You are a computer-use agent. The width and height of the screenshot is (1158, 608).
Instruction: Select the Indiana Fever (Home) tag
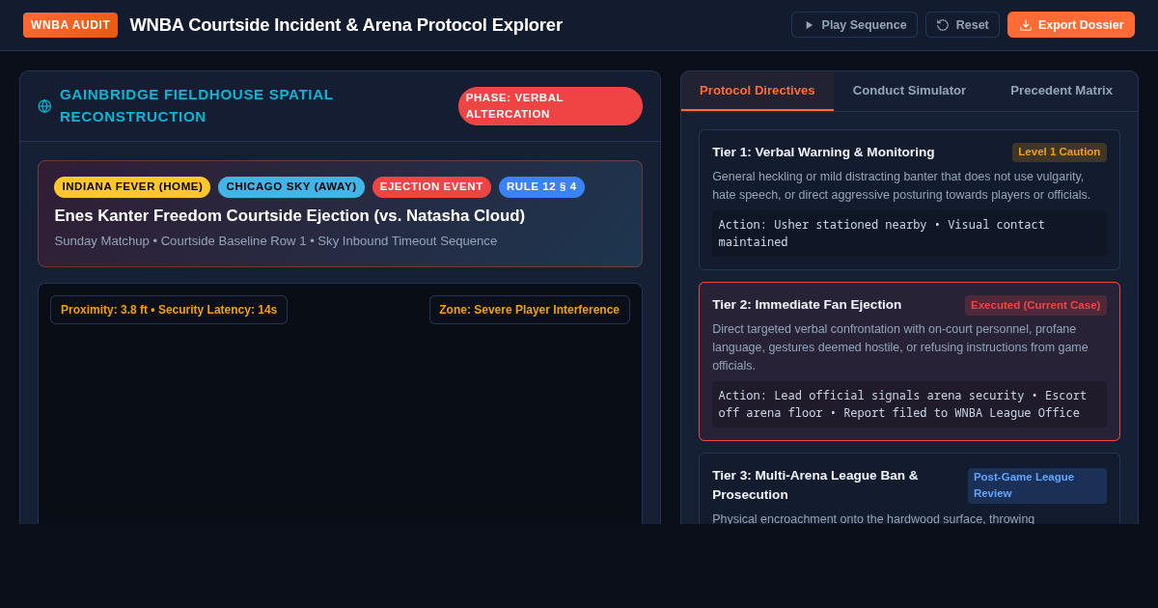tap(132, 187)
